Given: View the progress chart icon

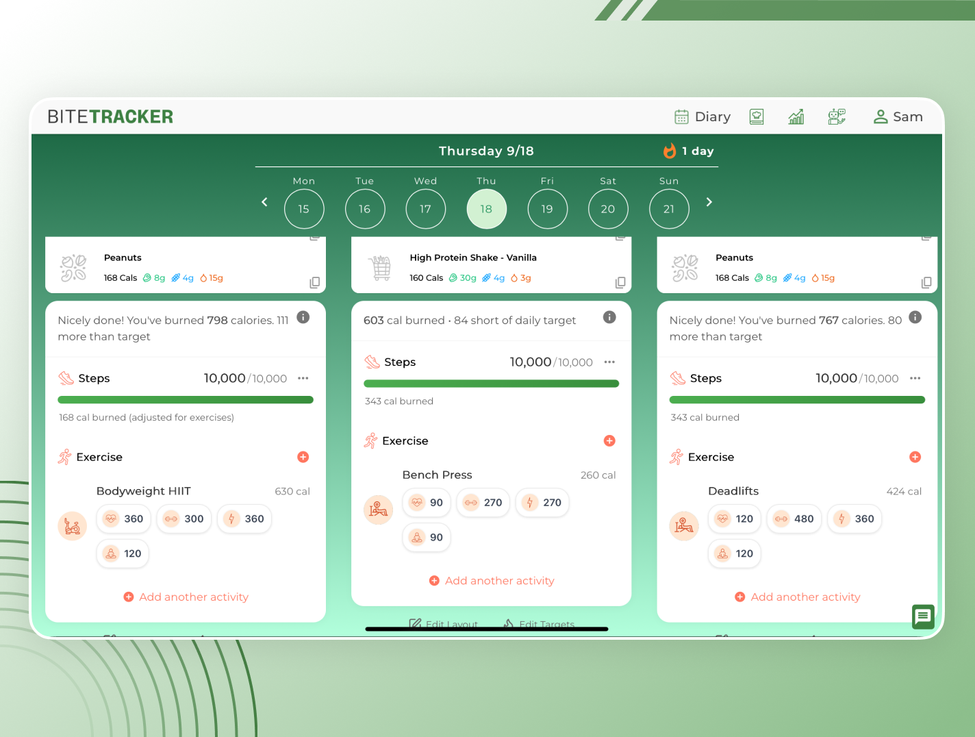Looking at the screenshot, I should 796,116.
